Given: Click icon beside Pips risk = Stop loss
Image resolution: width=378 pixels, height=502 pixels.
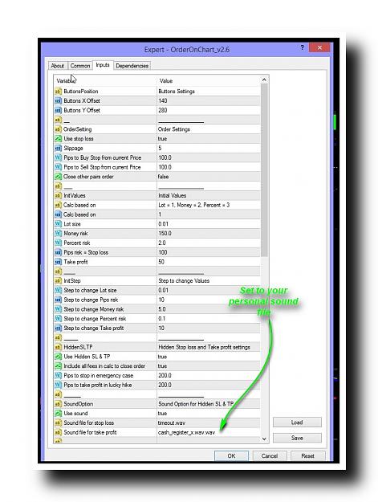Looking at the screenshot, I should point(58,252).
